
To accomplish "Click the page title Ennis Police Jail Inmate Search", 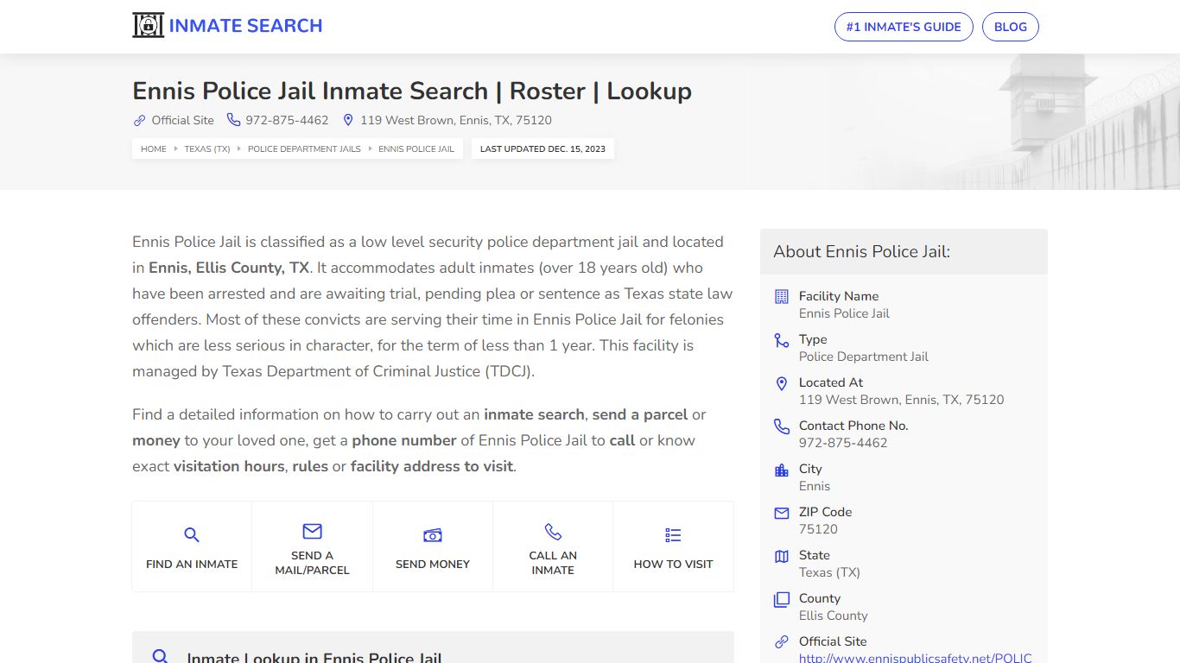I will (x=412, y=92).
